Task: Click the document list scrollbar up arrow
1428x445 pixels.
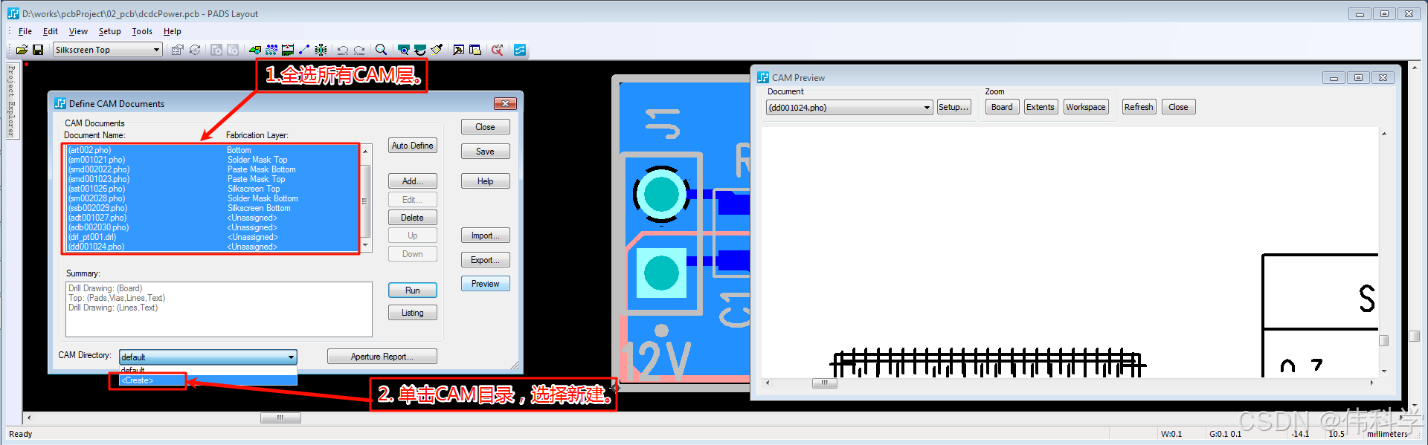Action: (365, 151)
